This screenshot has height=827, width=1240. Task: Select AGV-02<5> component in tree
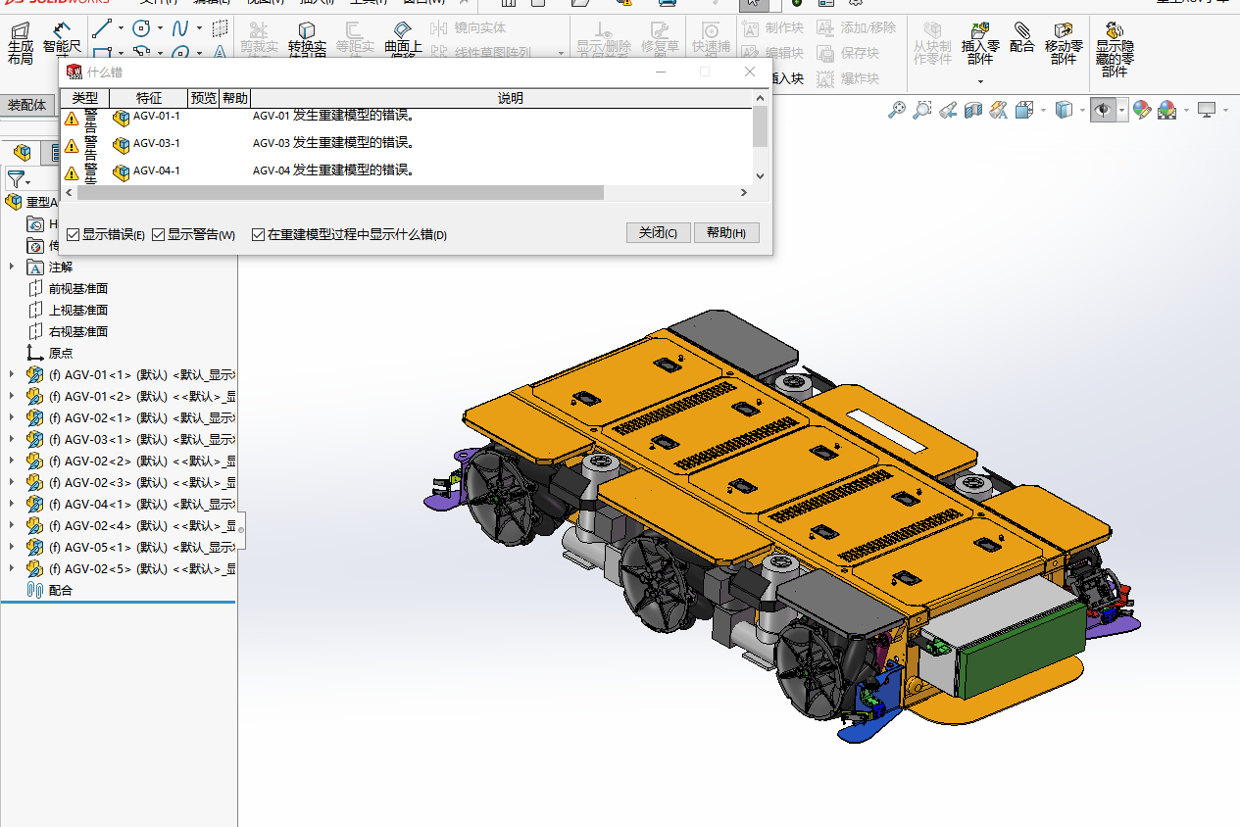(129, 568)
